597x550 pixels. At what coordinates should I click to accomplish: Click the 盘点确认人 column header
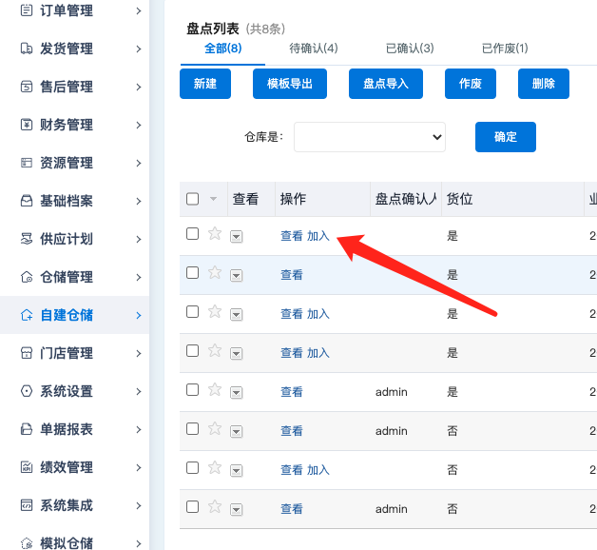(406, 199)
